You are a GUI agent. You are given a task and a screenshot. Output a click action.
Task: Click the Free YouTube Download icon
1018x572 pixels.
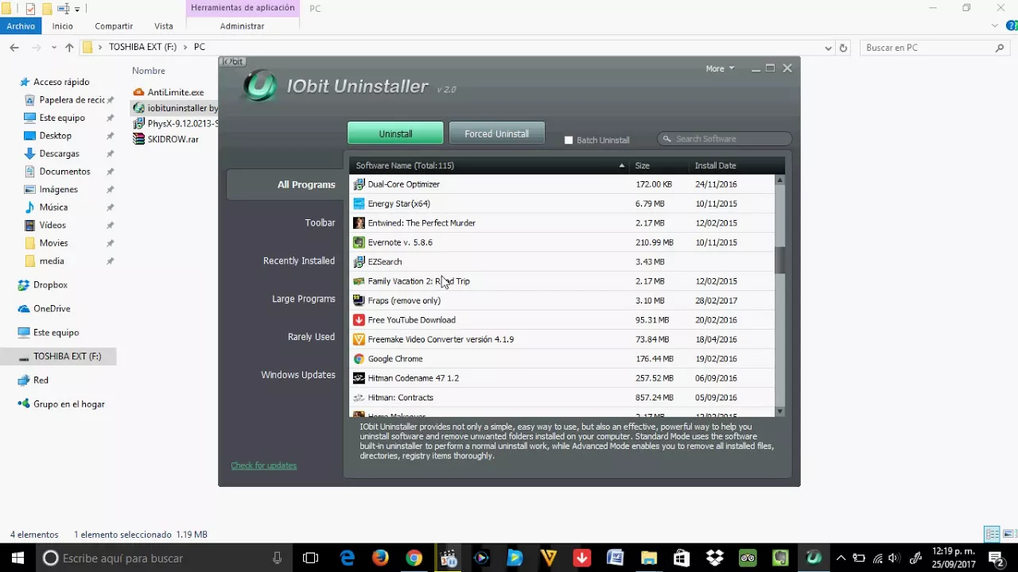[359, 320]
